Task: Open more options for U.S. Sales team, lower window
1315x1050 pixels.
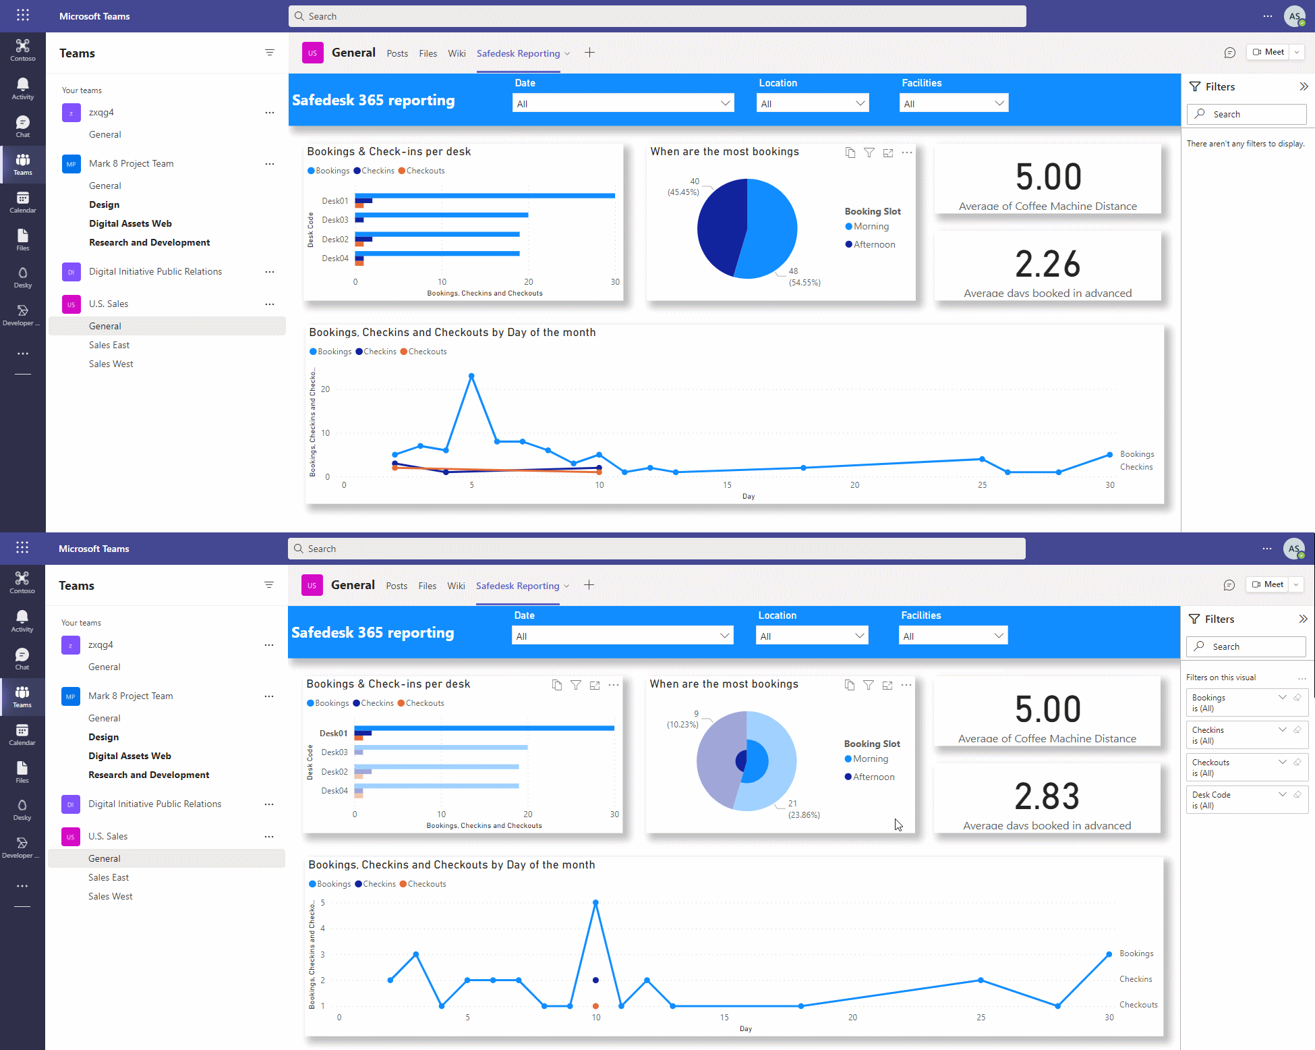Action: [269, 837]
